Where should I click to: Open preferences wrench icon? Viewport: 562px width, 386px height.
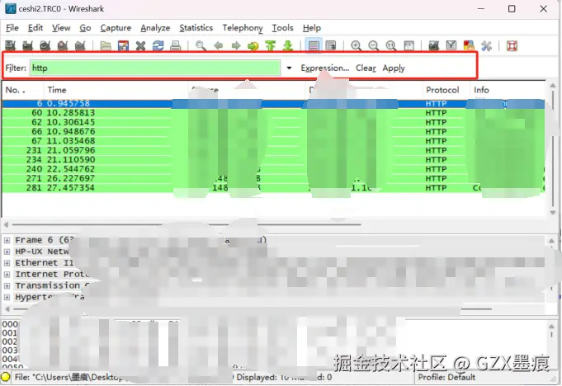(x=486, y=45)
